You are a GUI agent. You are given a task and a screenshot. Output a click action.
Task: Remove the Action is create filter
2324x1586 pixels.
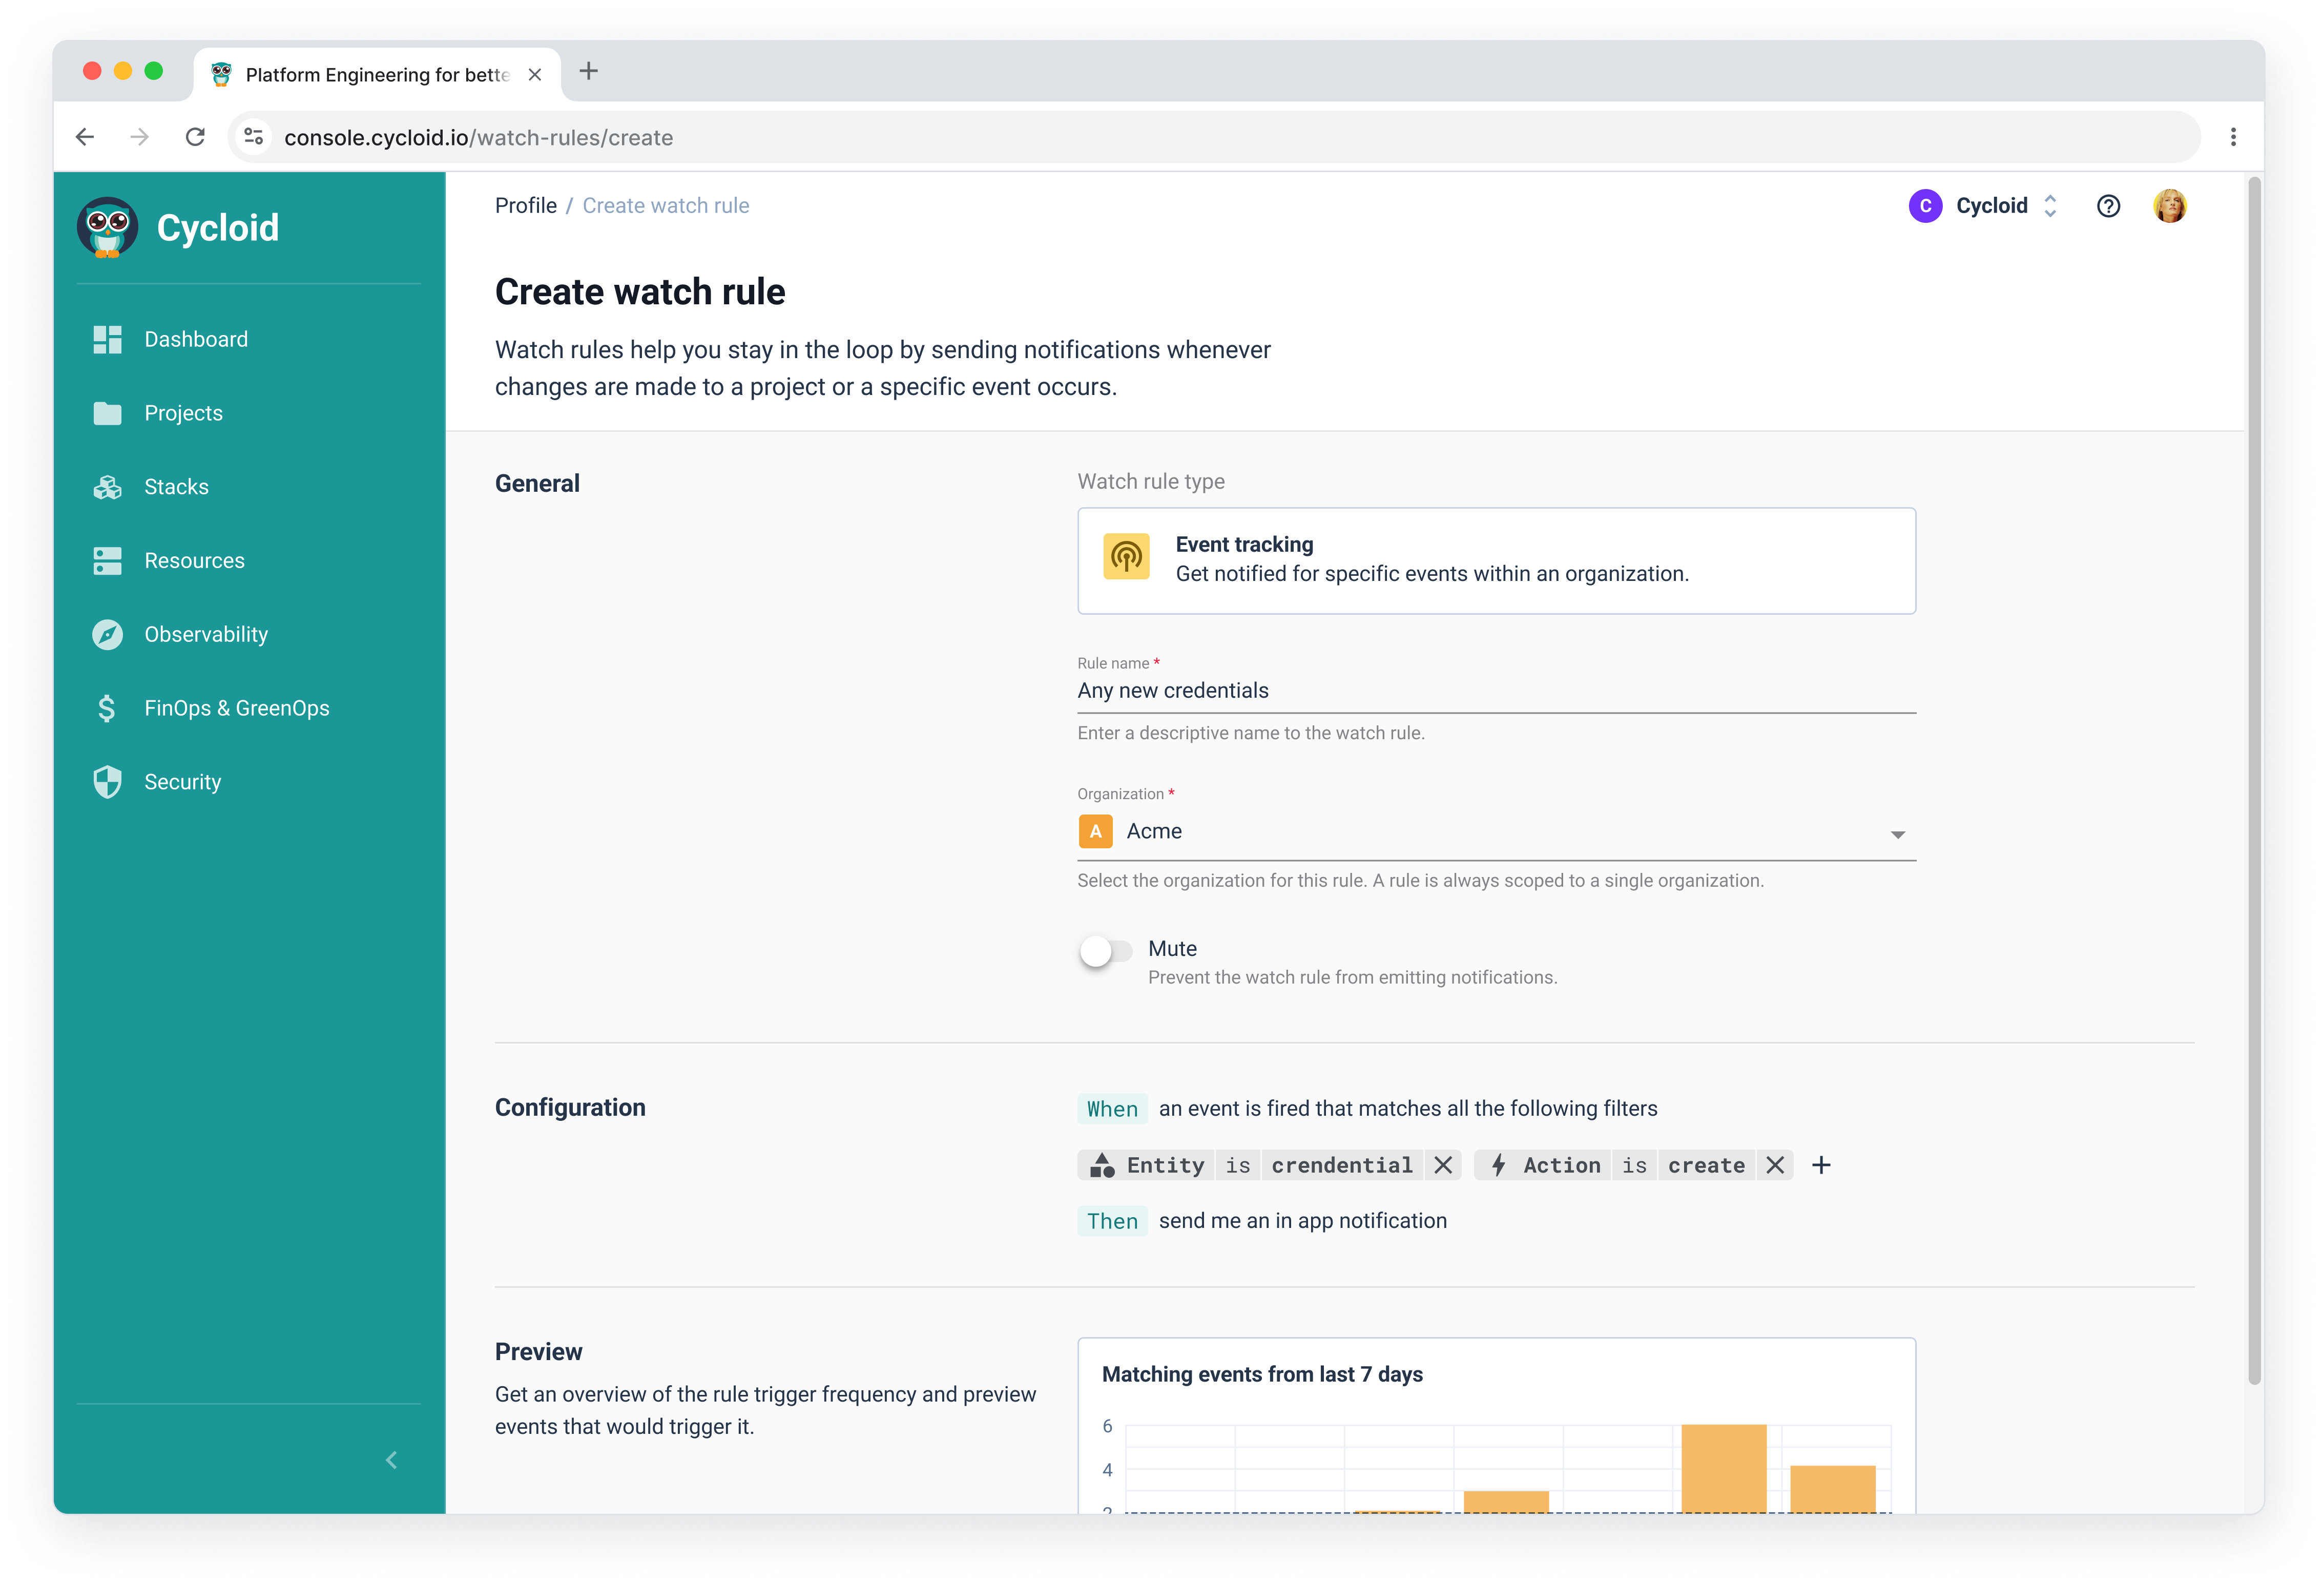coord(1774,1165)
